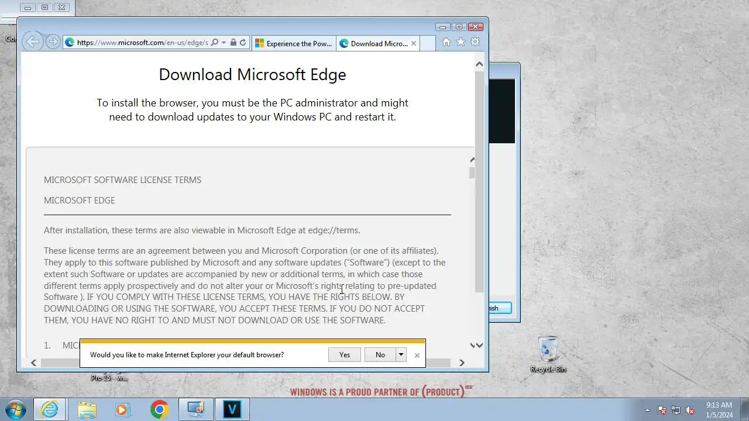
Task: Minimize the Internet Explorer window
Action: pos(443,26)
